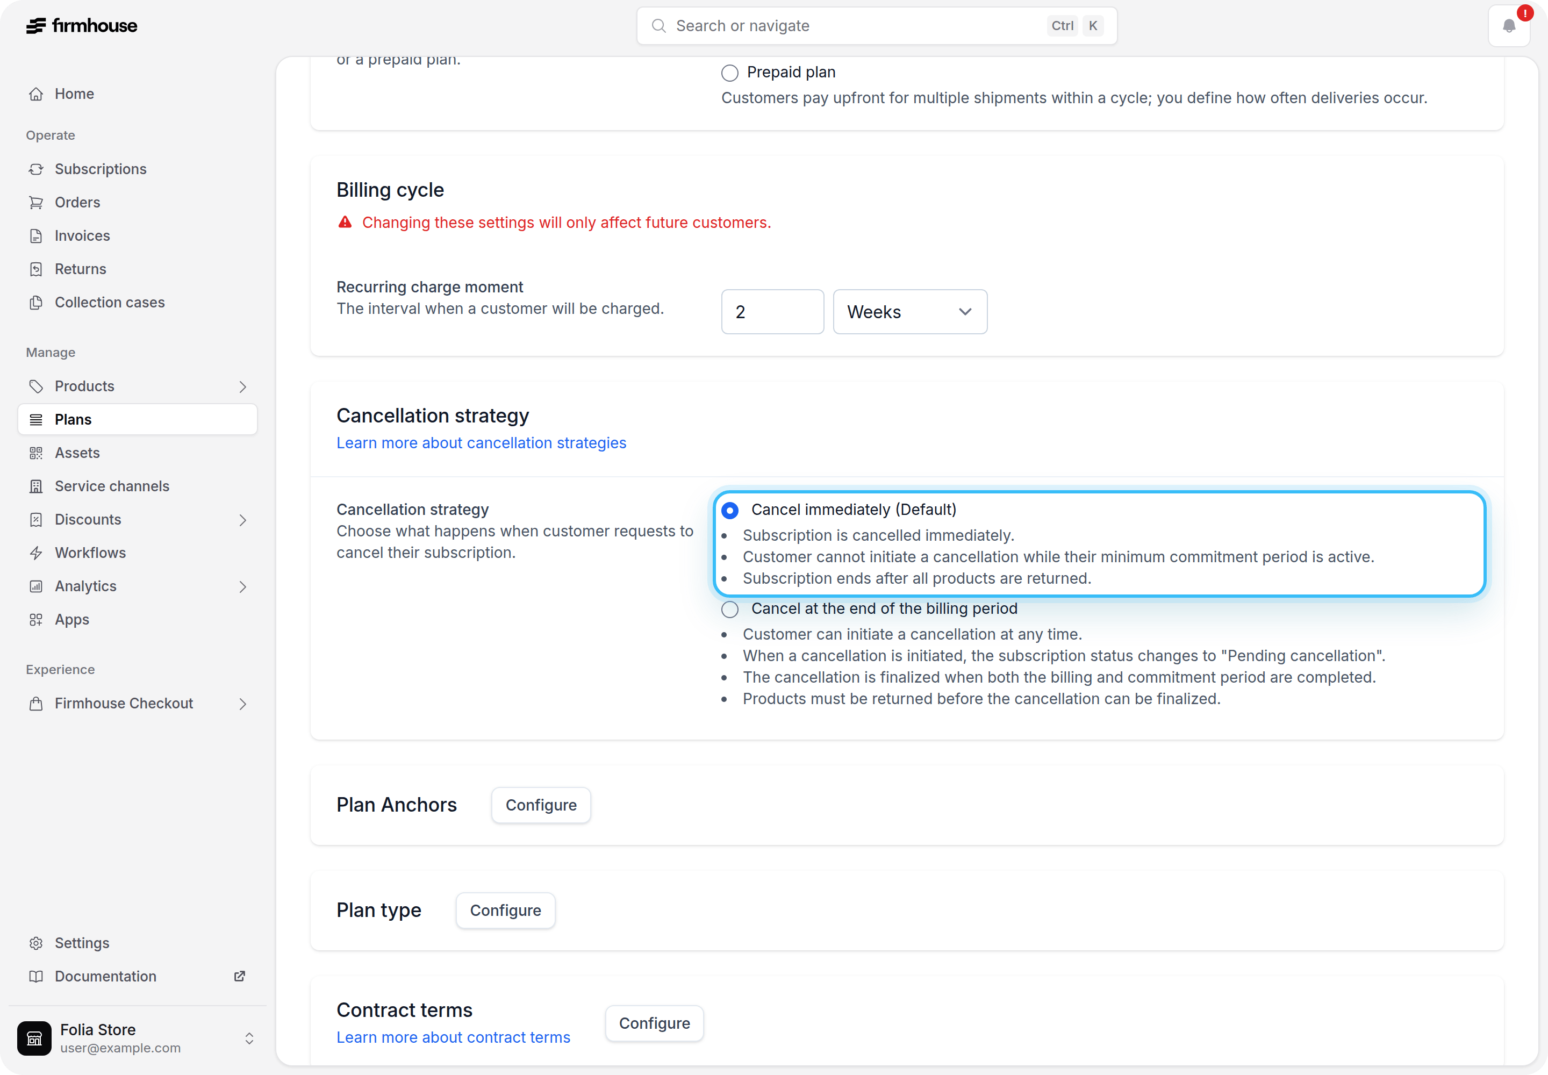Image resolution: width=1548 pixels, height=1075 pixels.
Task: Click the red warning triangle icon
Action: tap(345, 221)
